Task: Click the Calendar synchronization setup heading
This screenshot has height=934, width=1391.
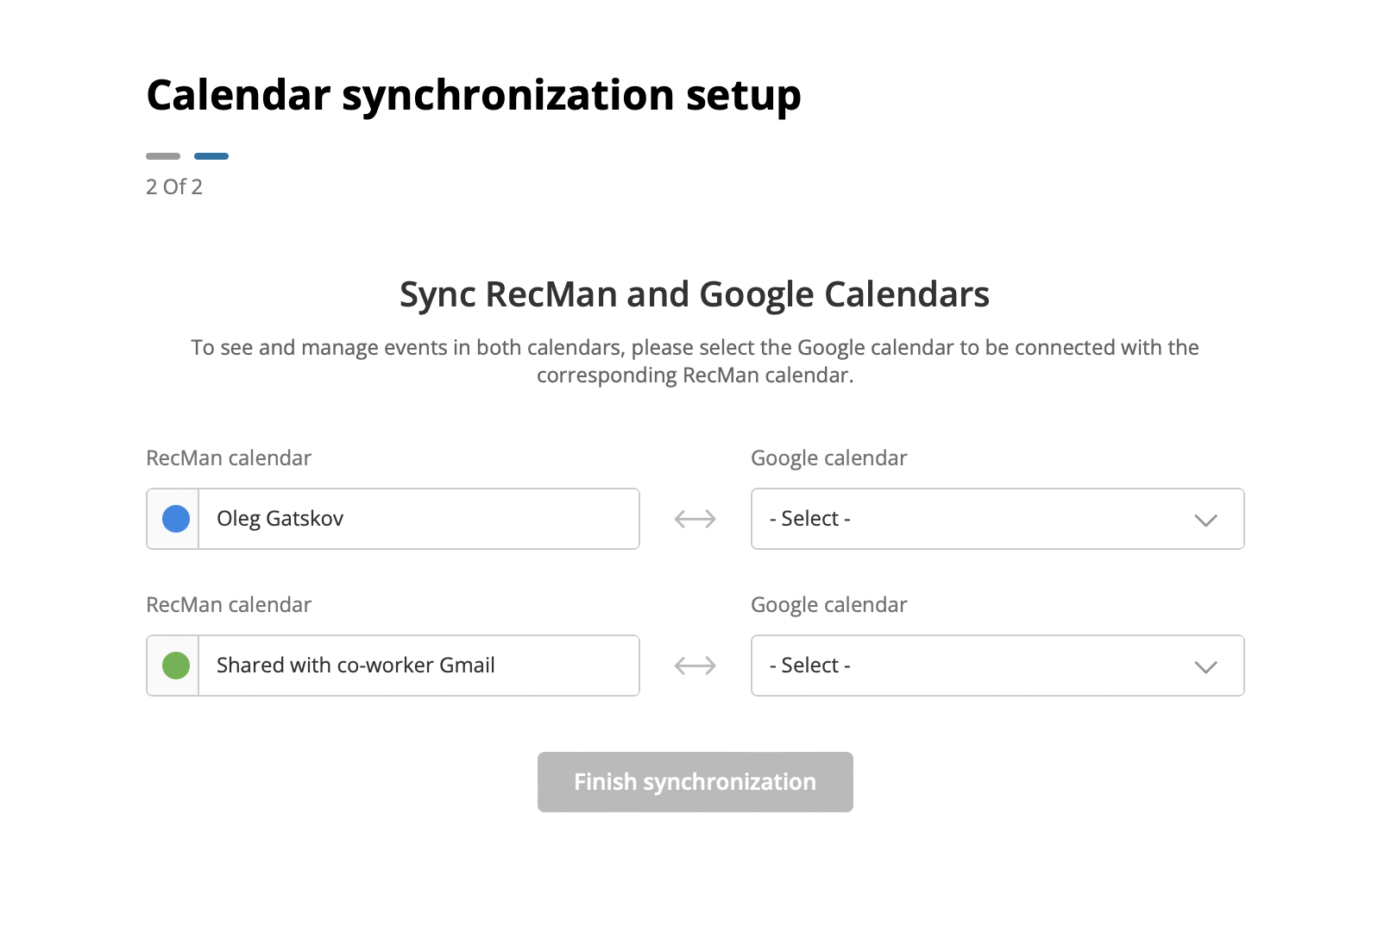Action: click(x=474, y=95)
